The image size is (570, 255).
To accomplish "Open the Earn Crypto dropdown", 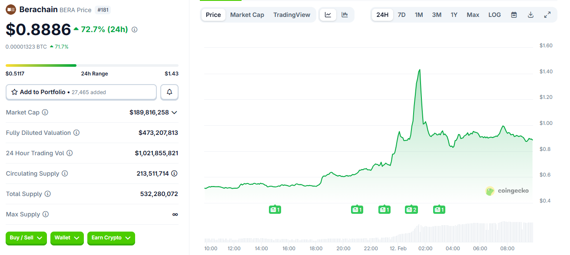I will pyautogui.click(x=110, y=238).
